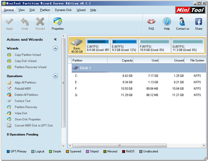This screenshot has height=161, width=208.
Task: Collapse the Wizards section
Action: (x=55, y=48)
